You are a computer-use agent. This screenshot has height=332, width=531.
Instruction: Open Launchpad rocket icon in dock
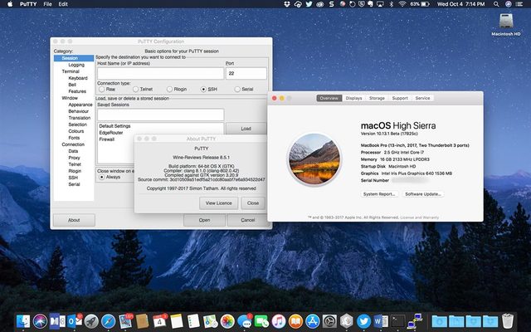point(91,321)
